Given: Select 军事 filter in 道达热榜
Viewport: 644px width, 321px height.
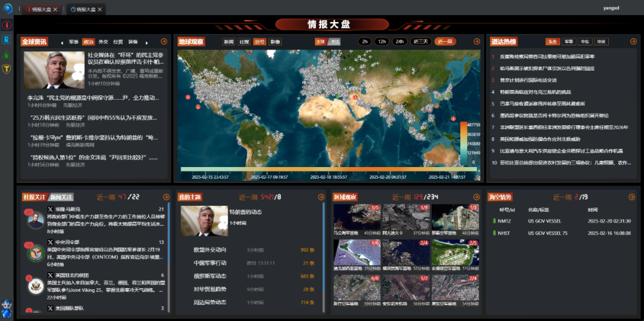Looking at the screenshot, I should point(568,42).
